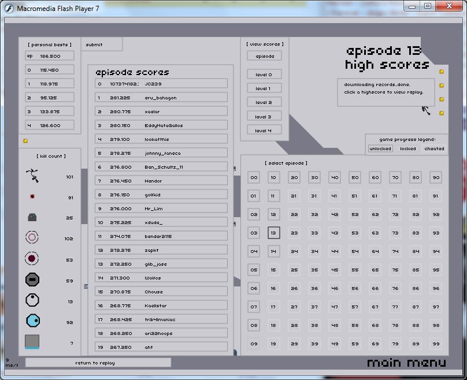The image size is (467, 380).
Task: Click the pink-ringed turret icon
Action: pos(32,237)
